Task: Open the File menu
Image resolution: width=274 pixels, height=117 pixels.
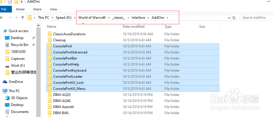Action: pyautogui.click(x=4, y=9)
